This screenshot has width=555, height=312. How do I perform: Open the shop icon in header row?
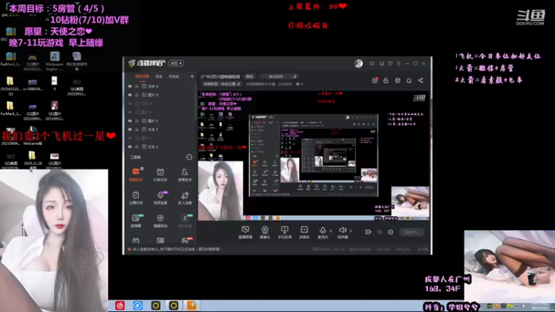point(398,80)
